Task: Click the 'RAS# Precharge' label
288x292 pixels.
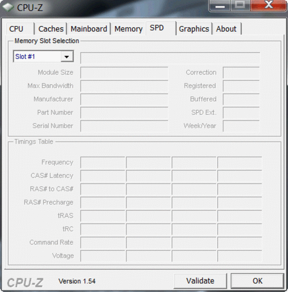Action: (48, 202)
